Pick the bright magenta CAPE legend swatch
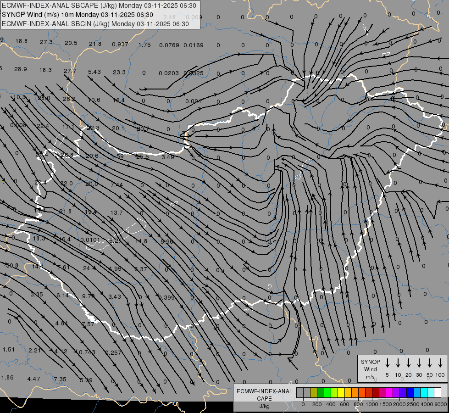The height and width of the screenshot is (413, 449). click(x=389, y=392)
